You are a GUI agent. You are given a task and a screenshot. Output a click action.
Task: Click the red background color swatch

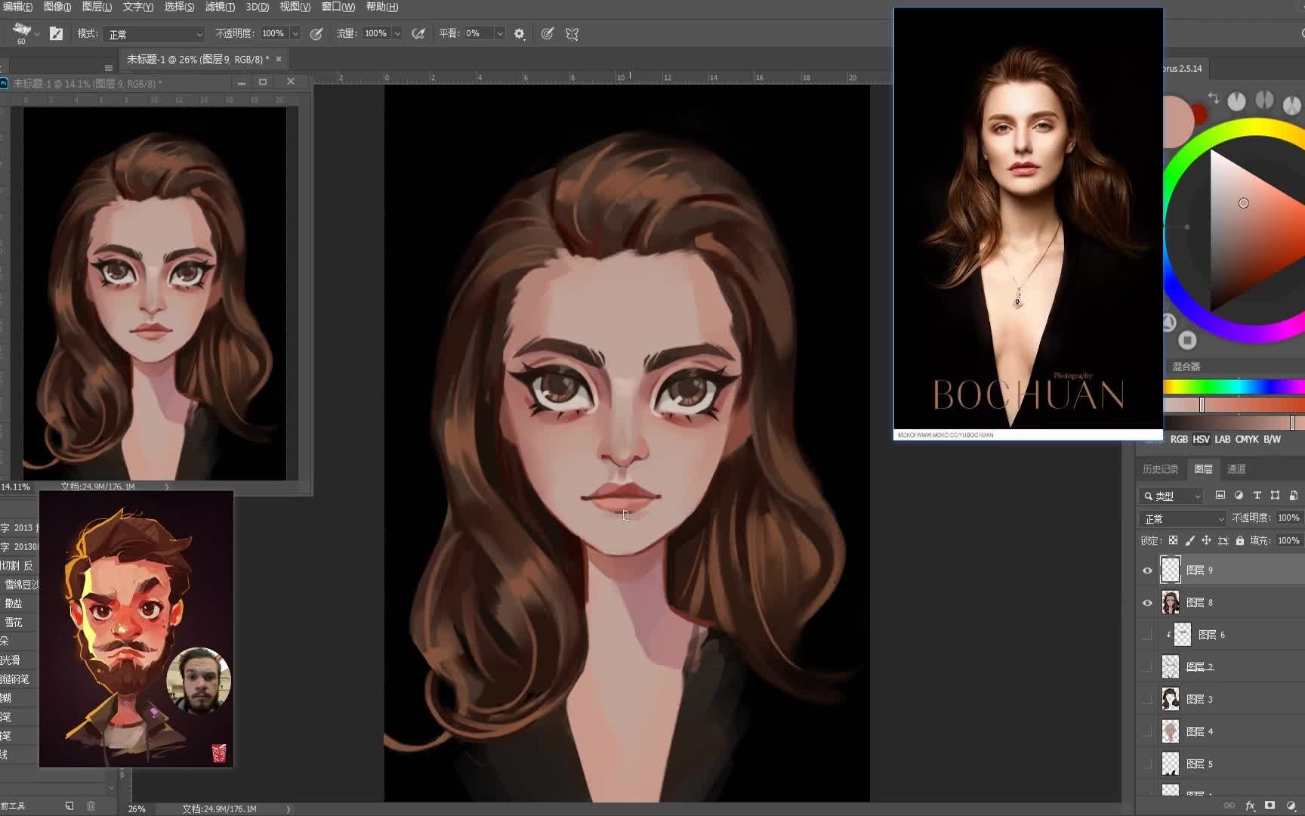click(x=1199, y=114)
